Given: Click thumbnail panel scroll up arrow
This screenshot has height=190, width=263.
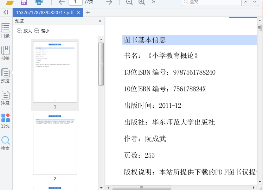Looking at the screenshot, I should coord(101,39).
